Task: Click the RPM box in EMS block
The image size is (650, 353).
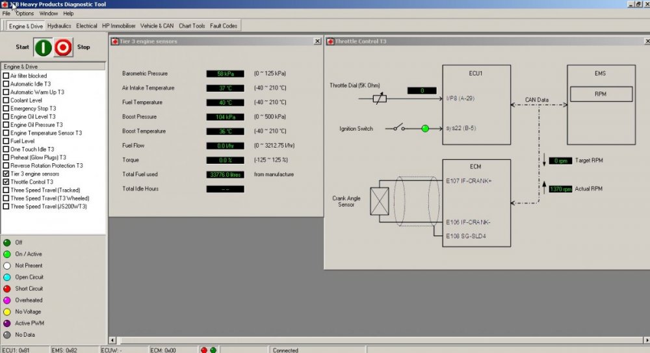Action: click(601, 94)
